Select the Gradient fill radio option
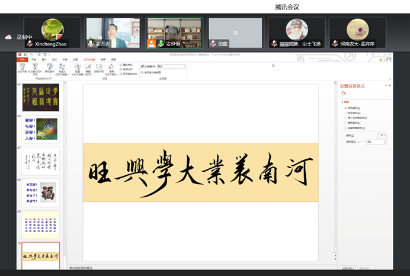The height and width of the screenshot is (276, 410). (346, 113)
